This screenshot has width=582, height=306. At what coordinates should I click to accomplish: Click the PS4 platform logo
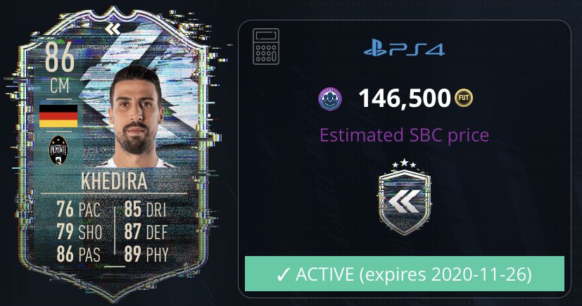[404, 49]
